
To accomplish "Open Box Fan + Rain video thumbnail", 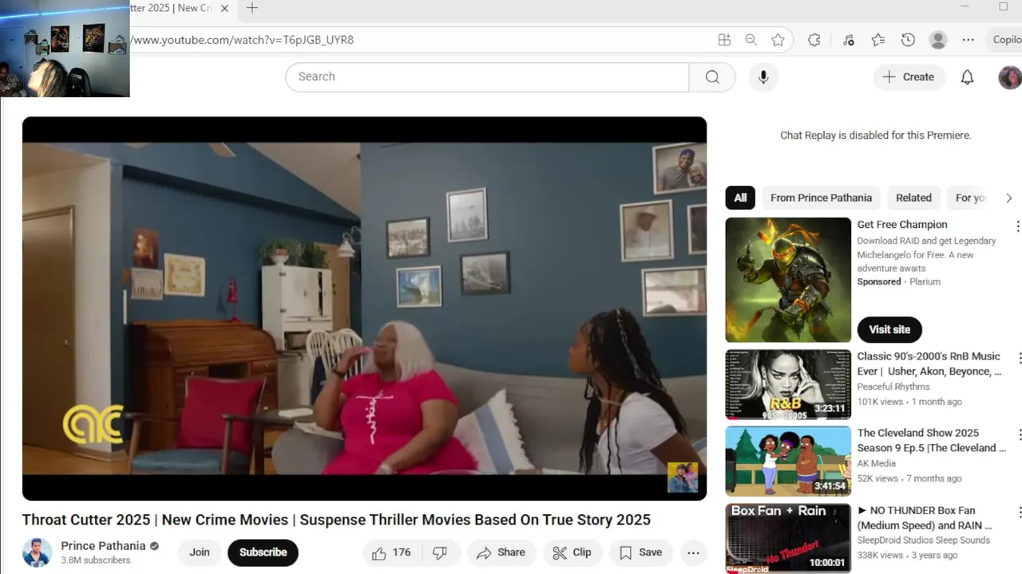I will [x=788, y=538].
